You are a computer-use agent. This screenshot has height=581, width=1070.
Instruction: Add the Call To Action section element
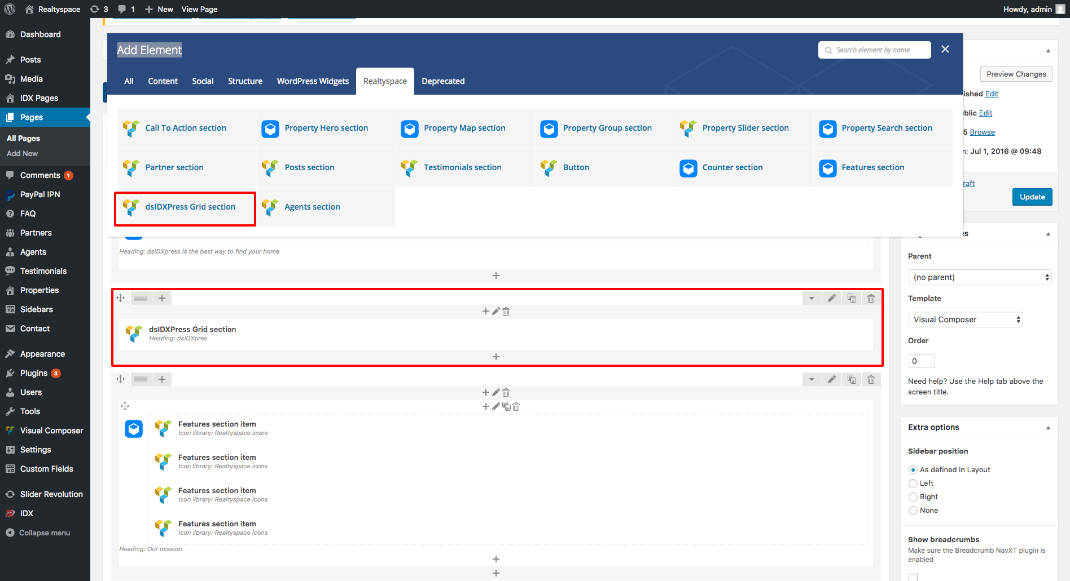click(x=186, y=128)
